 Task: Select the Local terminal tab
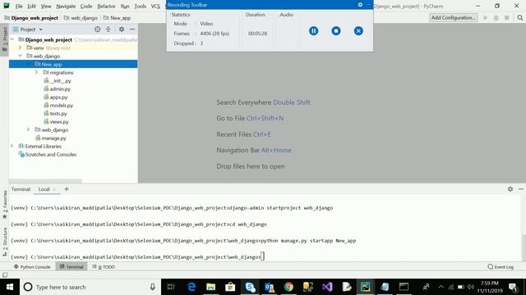(x=44, y=189)
